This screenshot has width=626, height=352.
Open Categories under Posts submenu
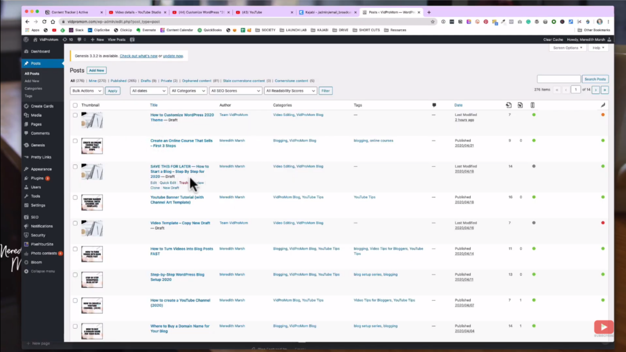pyautogui.click(x=33, y=89)
